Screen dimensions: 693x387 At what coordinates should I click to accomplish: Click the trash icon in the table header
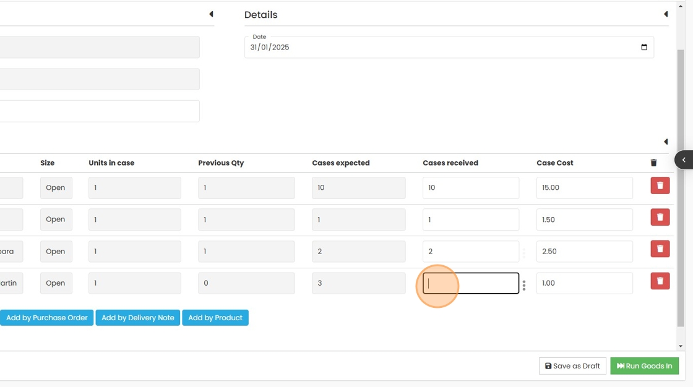(653, 163)
